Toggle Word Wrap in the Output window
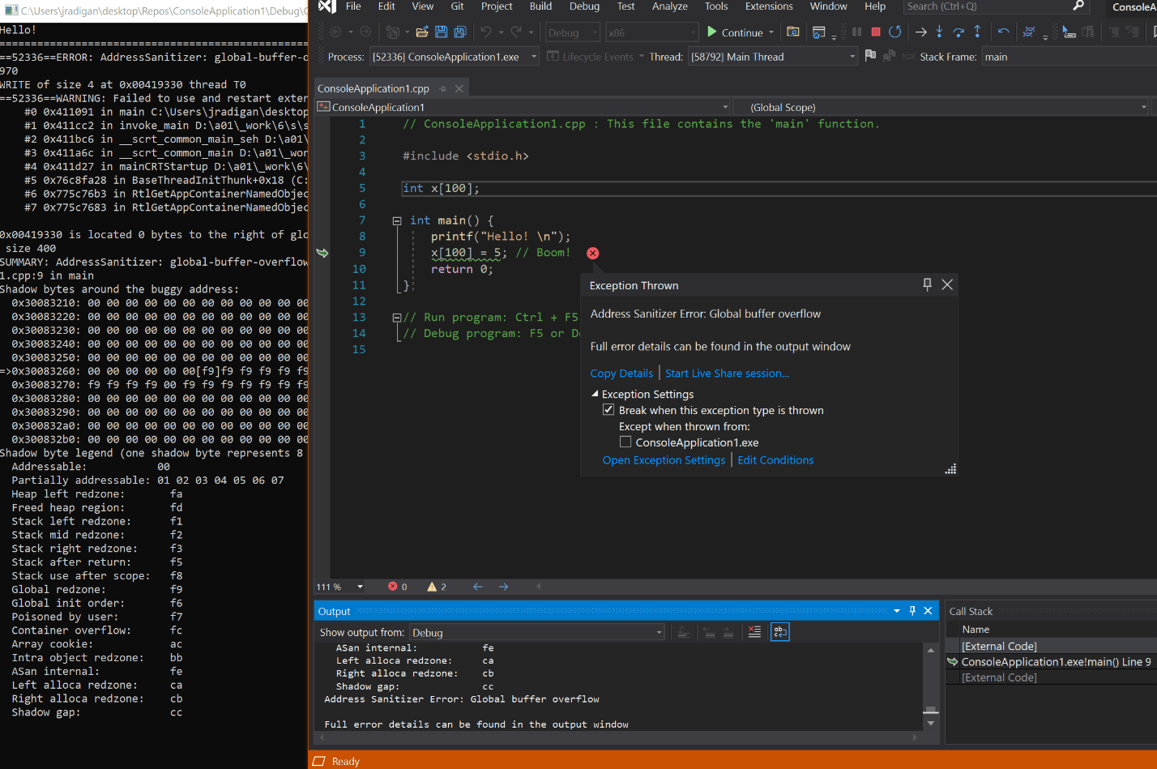This screenshot has width=1157, height=769. point(779,632)
